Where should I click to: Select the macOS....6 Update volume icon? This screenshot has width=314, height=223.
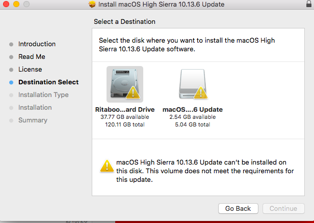pyautogui.click(x=193, y=84)
